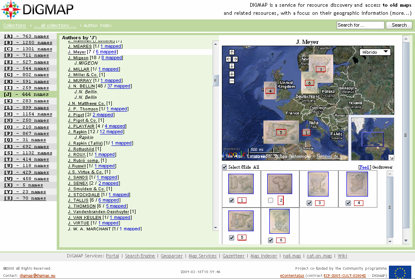Click the author list scroll-up arrow
Screen dimensions: 415x279
pyautogui.click(x=216, y=44)
